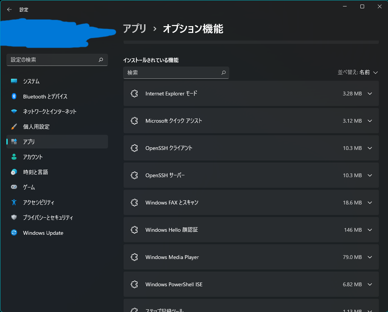Click the shield icon for プライバシーとセキュリティ
The image size is (388, 312).
click(14, 217)
